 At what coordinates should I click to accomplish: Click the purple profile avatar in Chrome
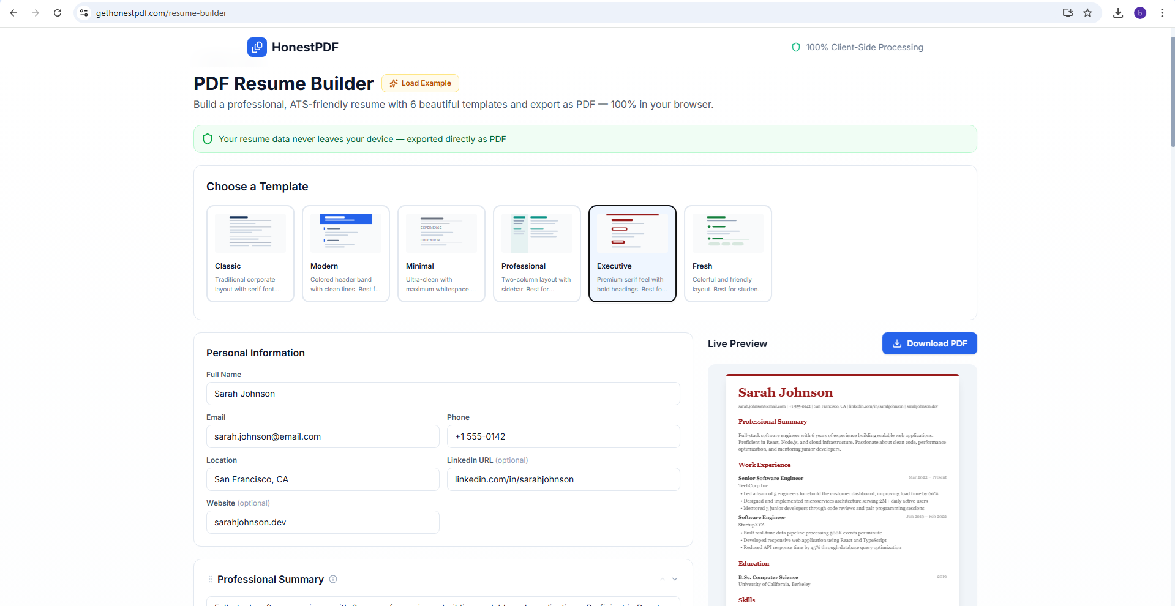[x=1140, y=13]
